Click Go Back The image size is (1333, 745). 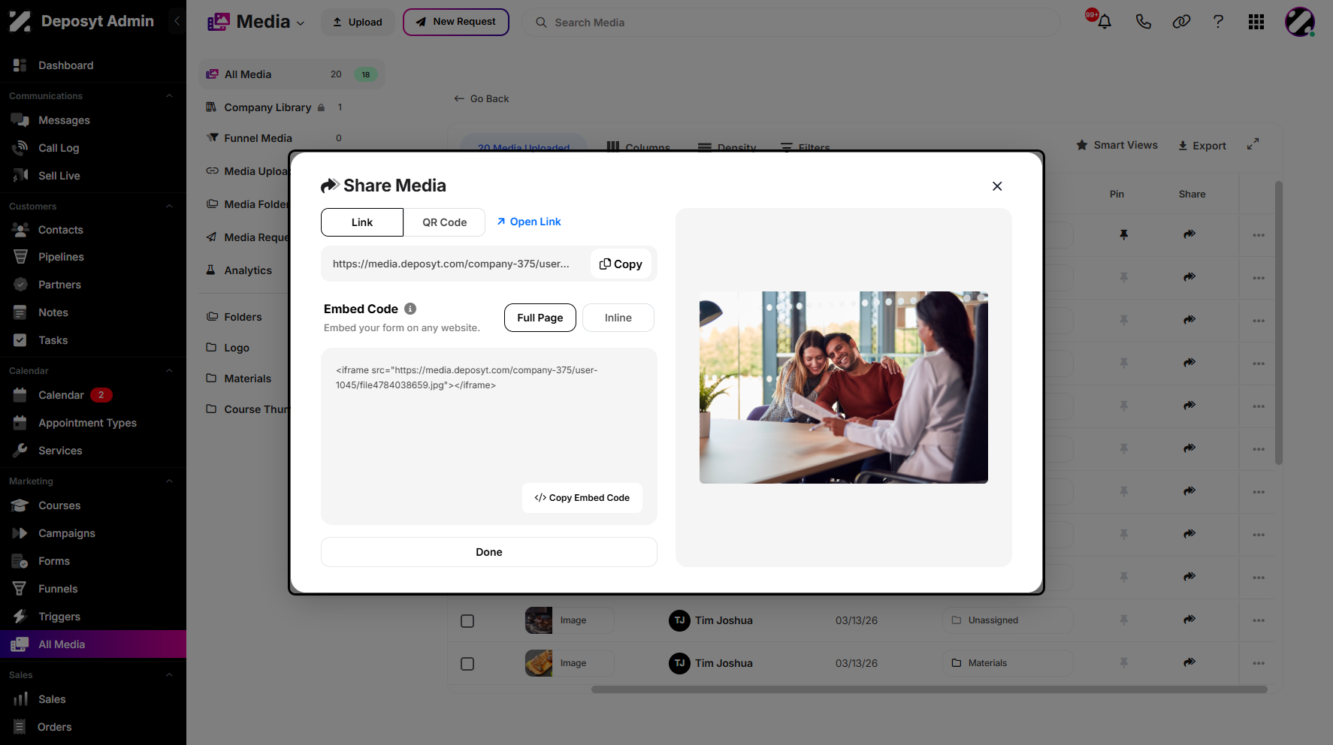(x=482, y=98)
